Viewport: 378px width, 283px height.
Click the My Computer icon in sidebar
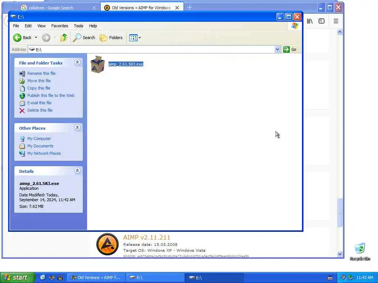[22, 139]
